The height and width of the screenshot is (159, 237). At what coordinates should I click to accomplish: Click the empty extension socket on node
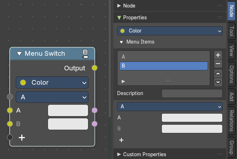[x=10, y=138]
